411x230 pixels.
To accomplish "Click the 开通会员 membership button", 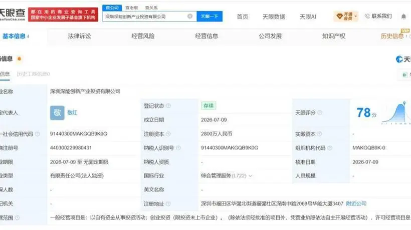I will click(x=346, y=16).
